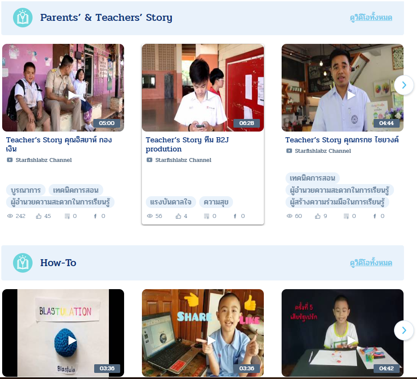Click the Parents' & Teachers' Story section icon
This screenshot has width=417, height=379.
[x=23, y=17]
